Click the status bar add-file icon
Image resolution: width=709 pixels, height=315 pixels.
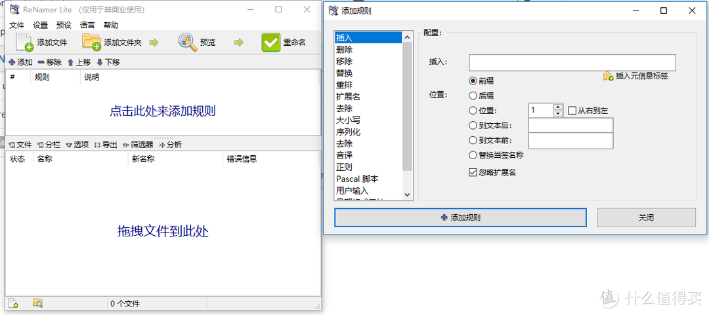pos(13,303)
